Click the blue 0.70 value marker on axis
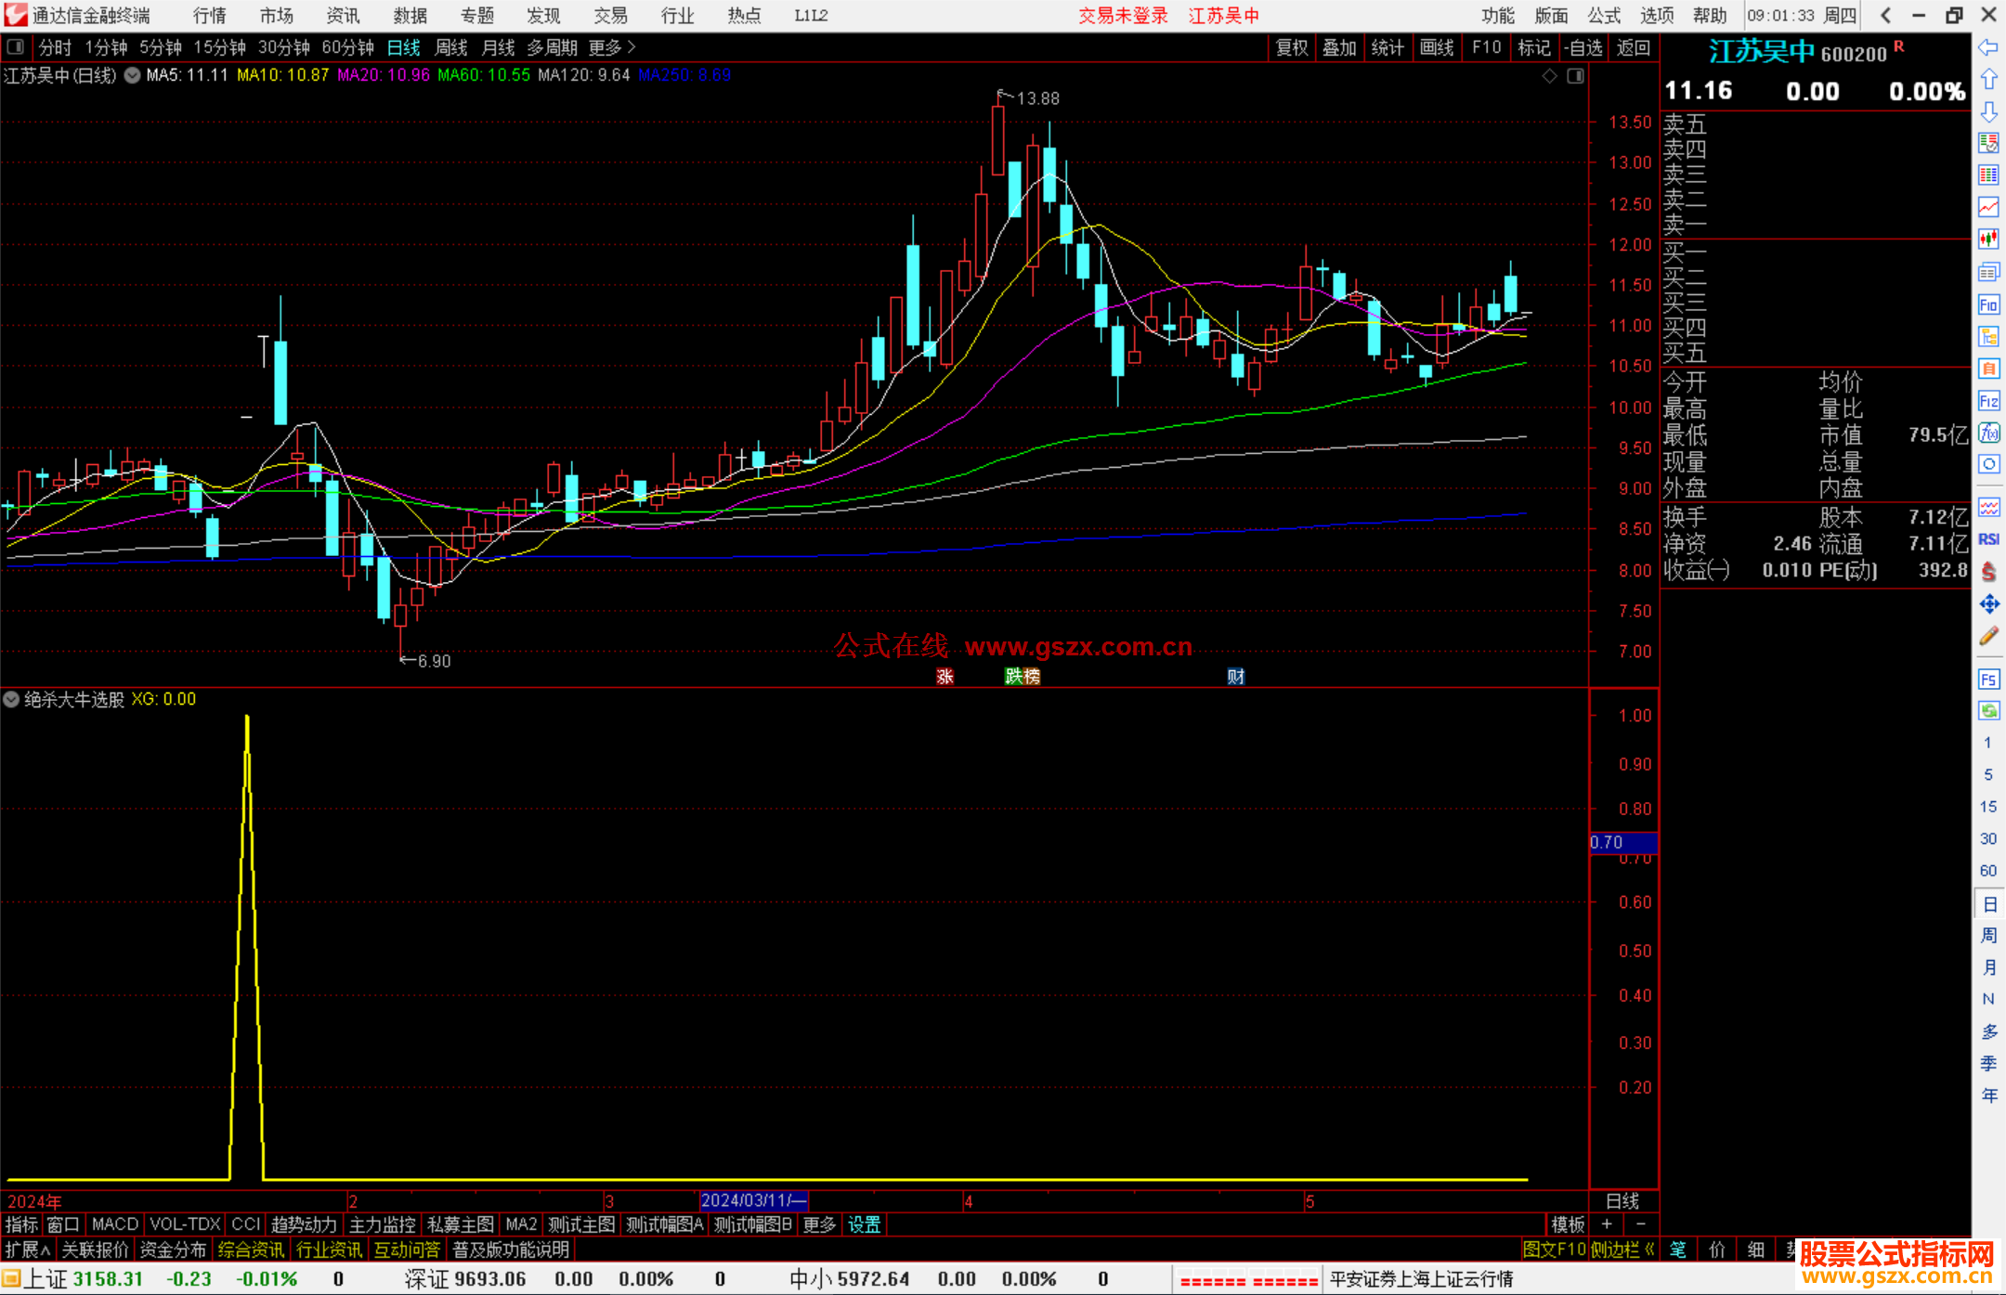 (1622, 842)
